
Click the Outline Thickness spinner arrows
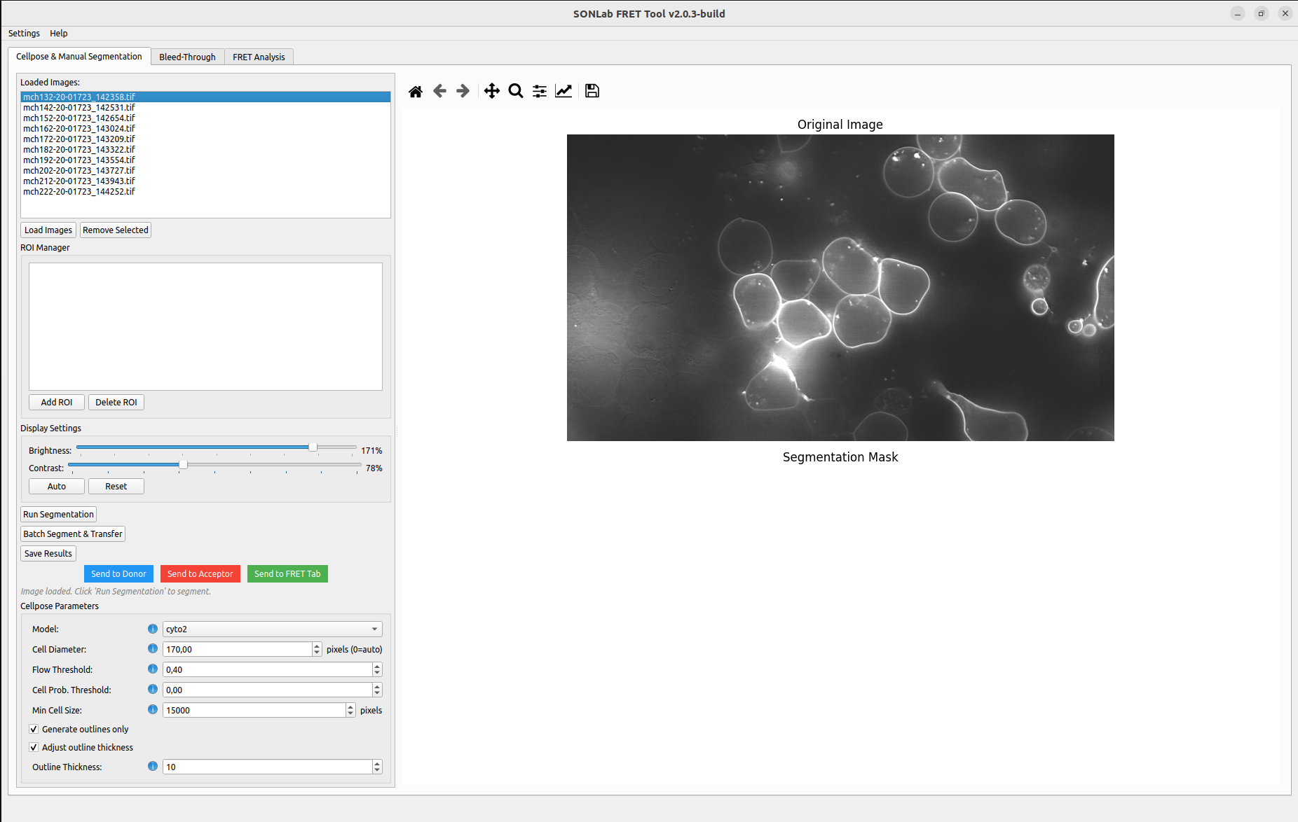(x=377, y=767)
